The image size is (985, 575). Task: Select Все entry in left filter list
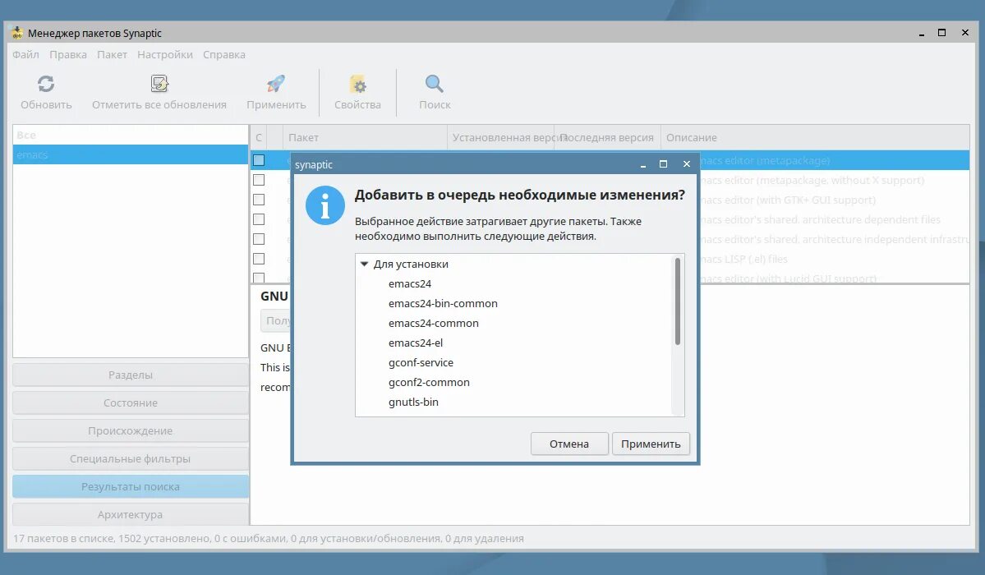click(x=131, y=135)
